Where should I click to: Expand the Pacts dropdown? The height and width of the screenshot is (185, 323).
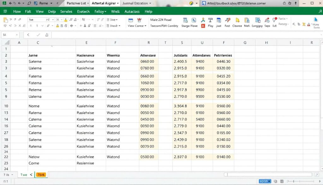point(283,19)
